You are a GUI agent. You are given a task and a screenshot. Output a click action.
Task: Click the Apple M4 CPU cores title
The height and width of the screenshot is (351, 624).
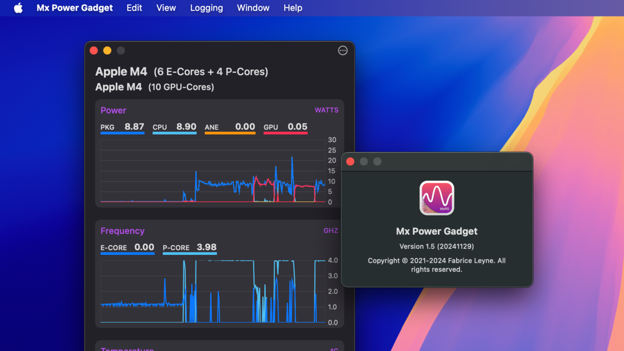coord(182,72)
